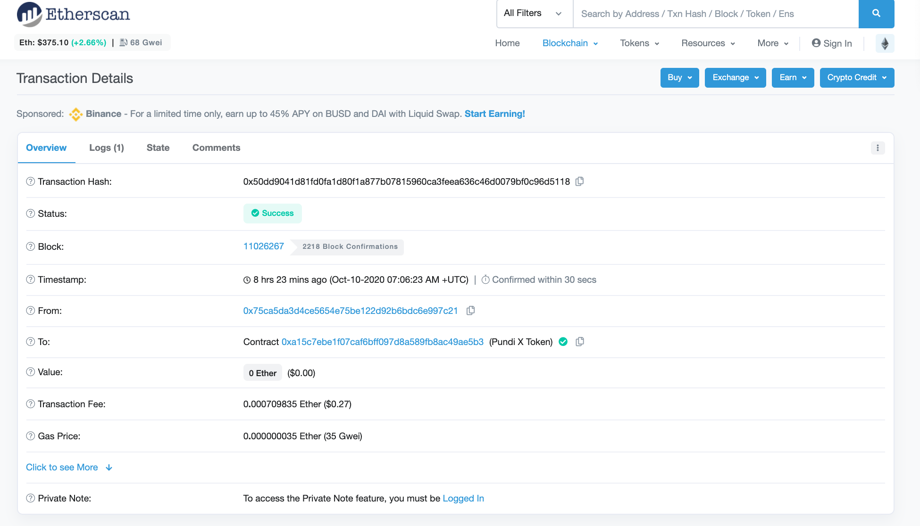Click the search magnifier button

pyautogui.click(x=876, y=14)
